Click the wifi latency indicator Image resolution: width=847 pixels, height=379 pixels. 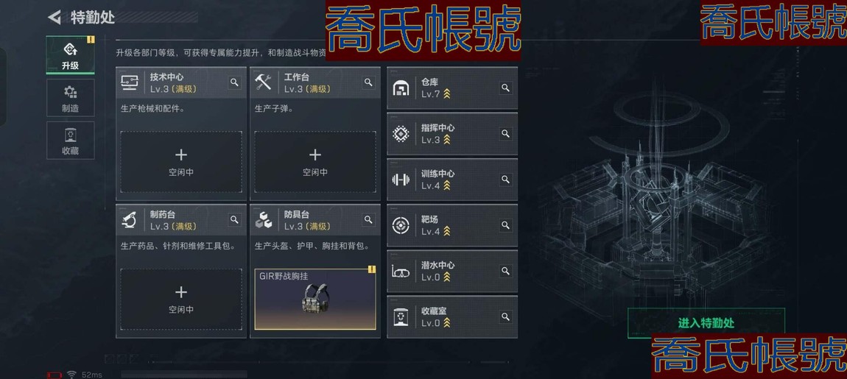tap(85, 375)
